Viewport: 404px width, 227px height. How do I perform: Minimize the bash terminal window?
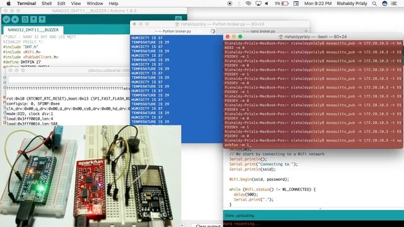234,37
